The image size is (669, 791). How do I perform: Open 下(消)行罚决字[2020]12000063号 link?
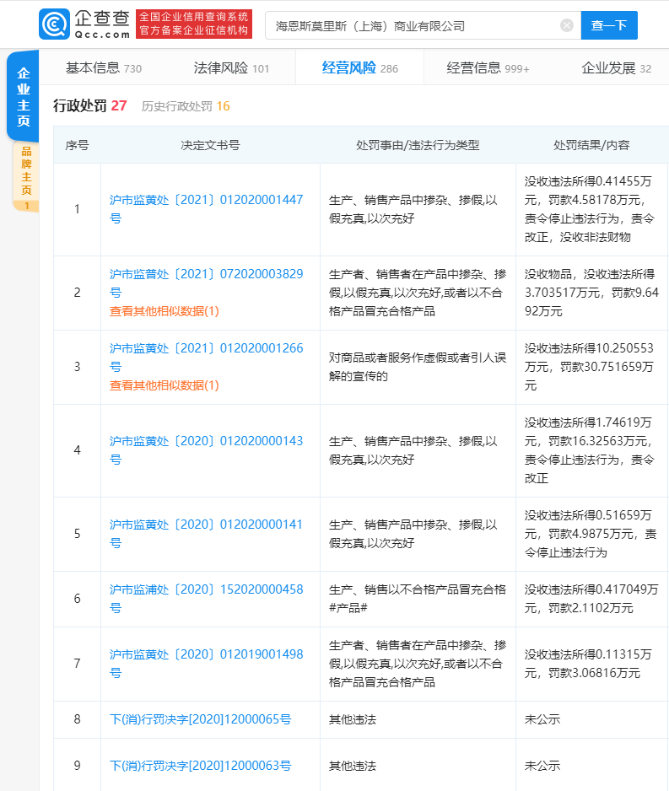200,766
